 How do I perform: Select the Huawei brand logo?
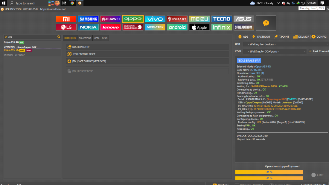pos(111,19)
